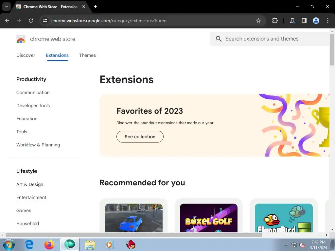Click the search magnifier icon
Screen dimensions: 335x251
219,39
